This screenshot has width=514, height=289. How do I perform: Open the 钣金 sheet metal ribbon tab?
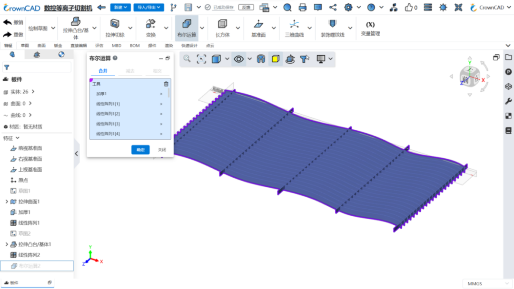point(58,46)
